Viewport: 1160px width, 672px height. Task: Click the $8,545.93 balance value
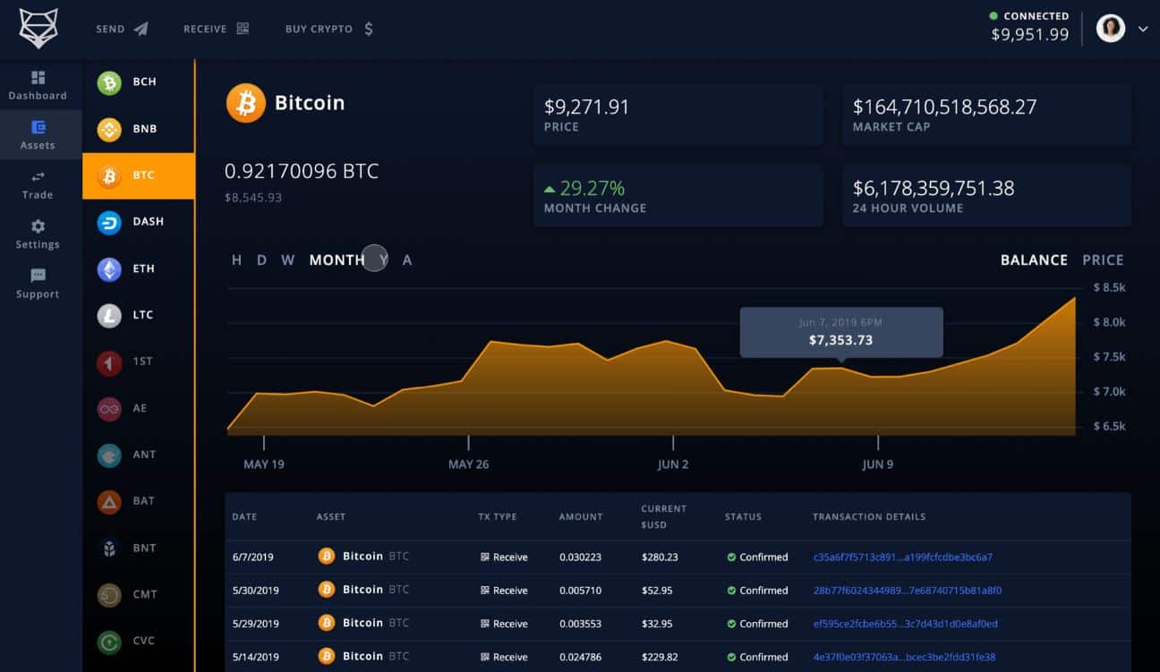pyautogui.click(x=253, y=198)
